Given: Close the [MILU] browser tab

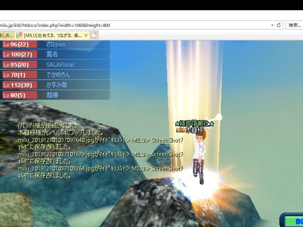Looking at the screenshot, I should pyautogui.click(x=86, y=35).
